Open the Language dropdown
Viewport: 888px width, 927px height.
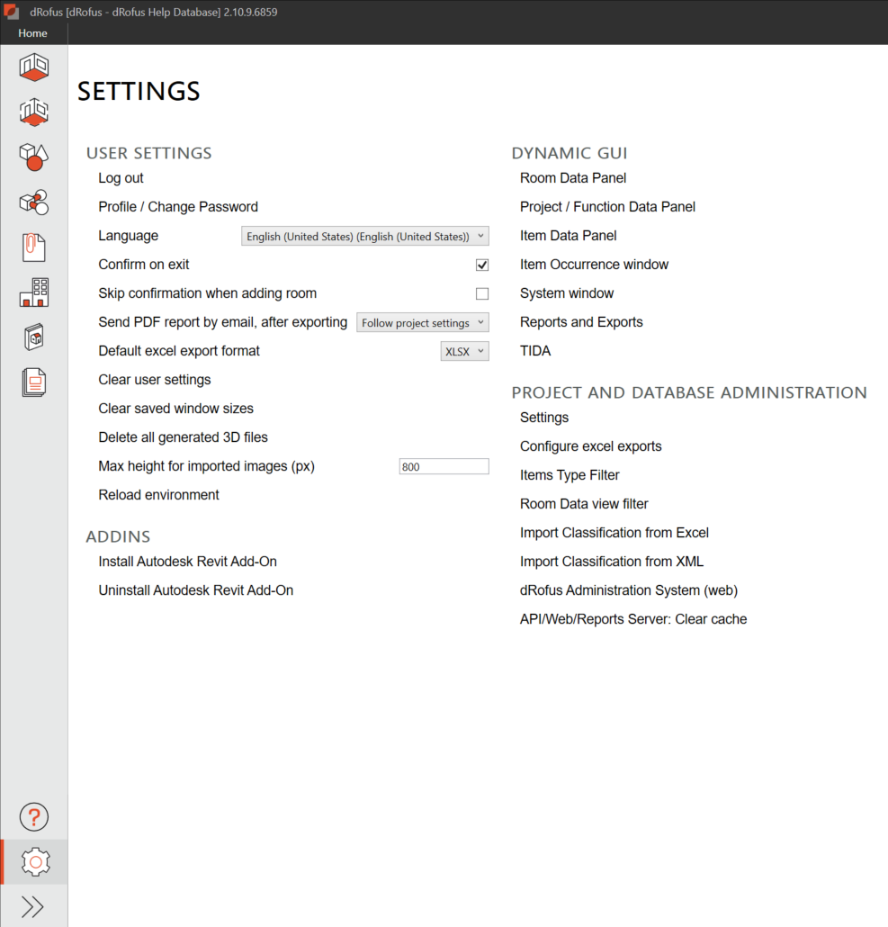click(x=365, y=237)
